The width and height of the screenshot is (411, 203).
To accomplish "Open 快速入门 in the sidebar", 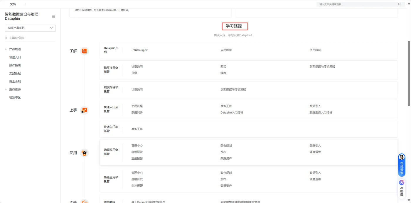I will 15,57.
